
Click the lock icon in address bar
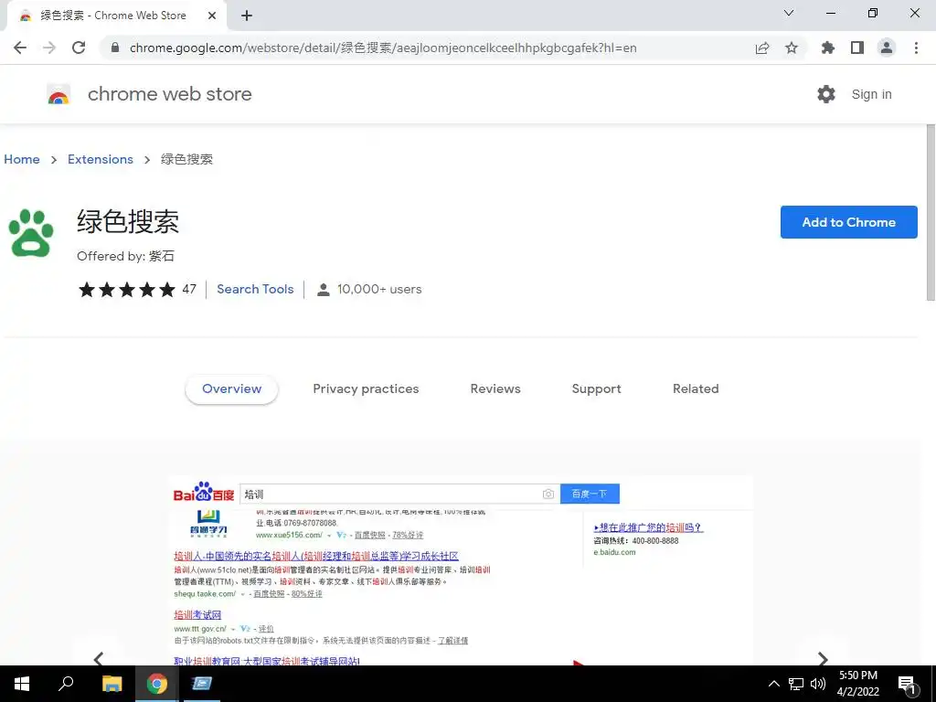[x=115, y=48]
